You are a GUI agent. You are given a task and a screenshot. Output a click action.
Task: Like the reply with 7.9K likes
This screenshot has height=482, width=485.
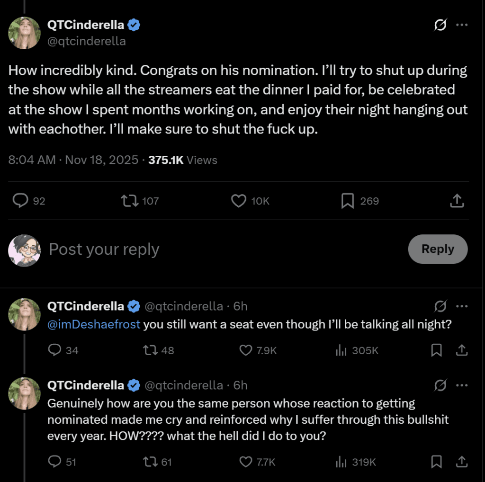point(246,350)
